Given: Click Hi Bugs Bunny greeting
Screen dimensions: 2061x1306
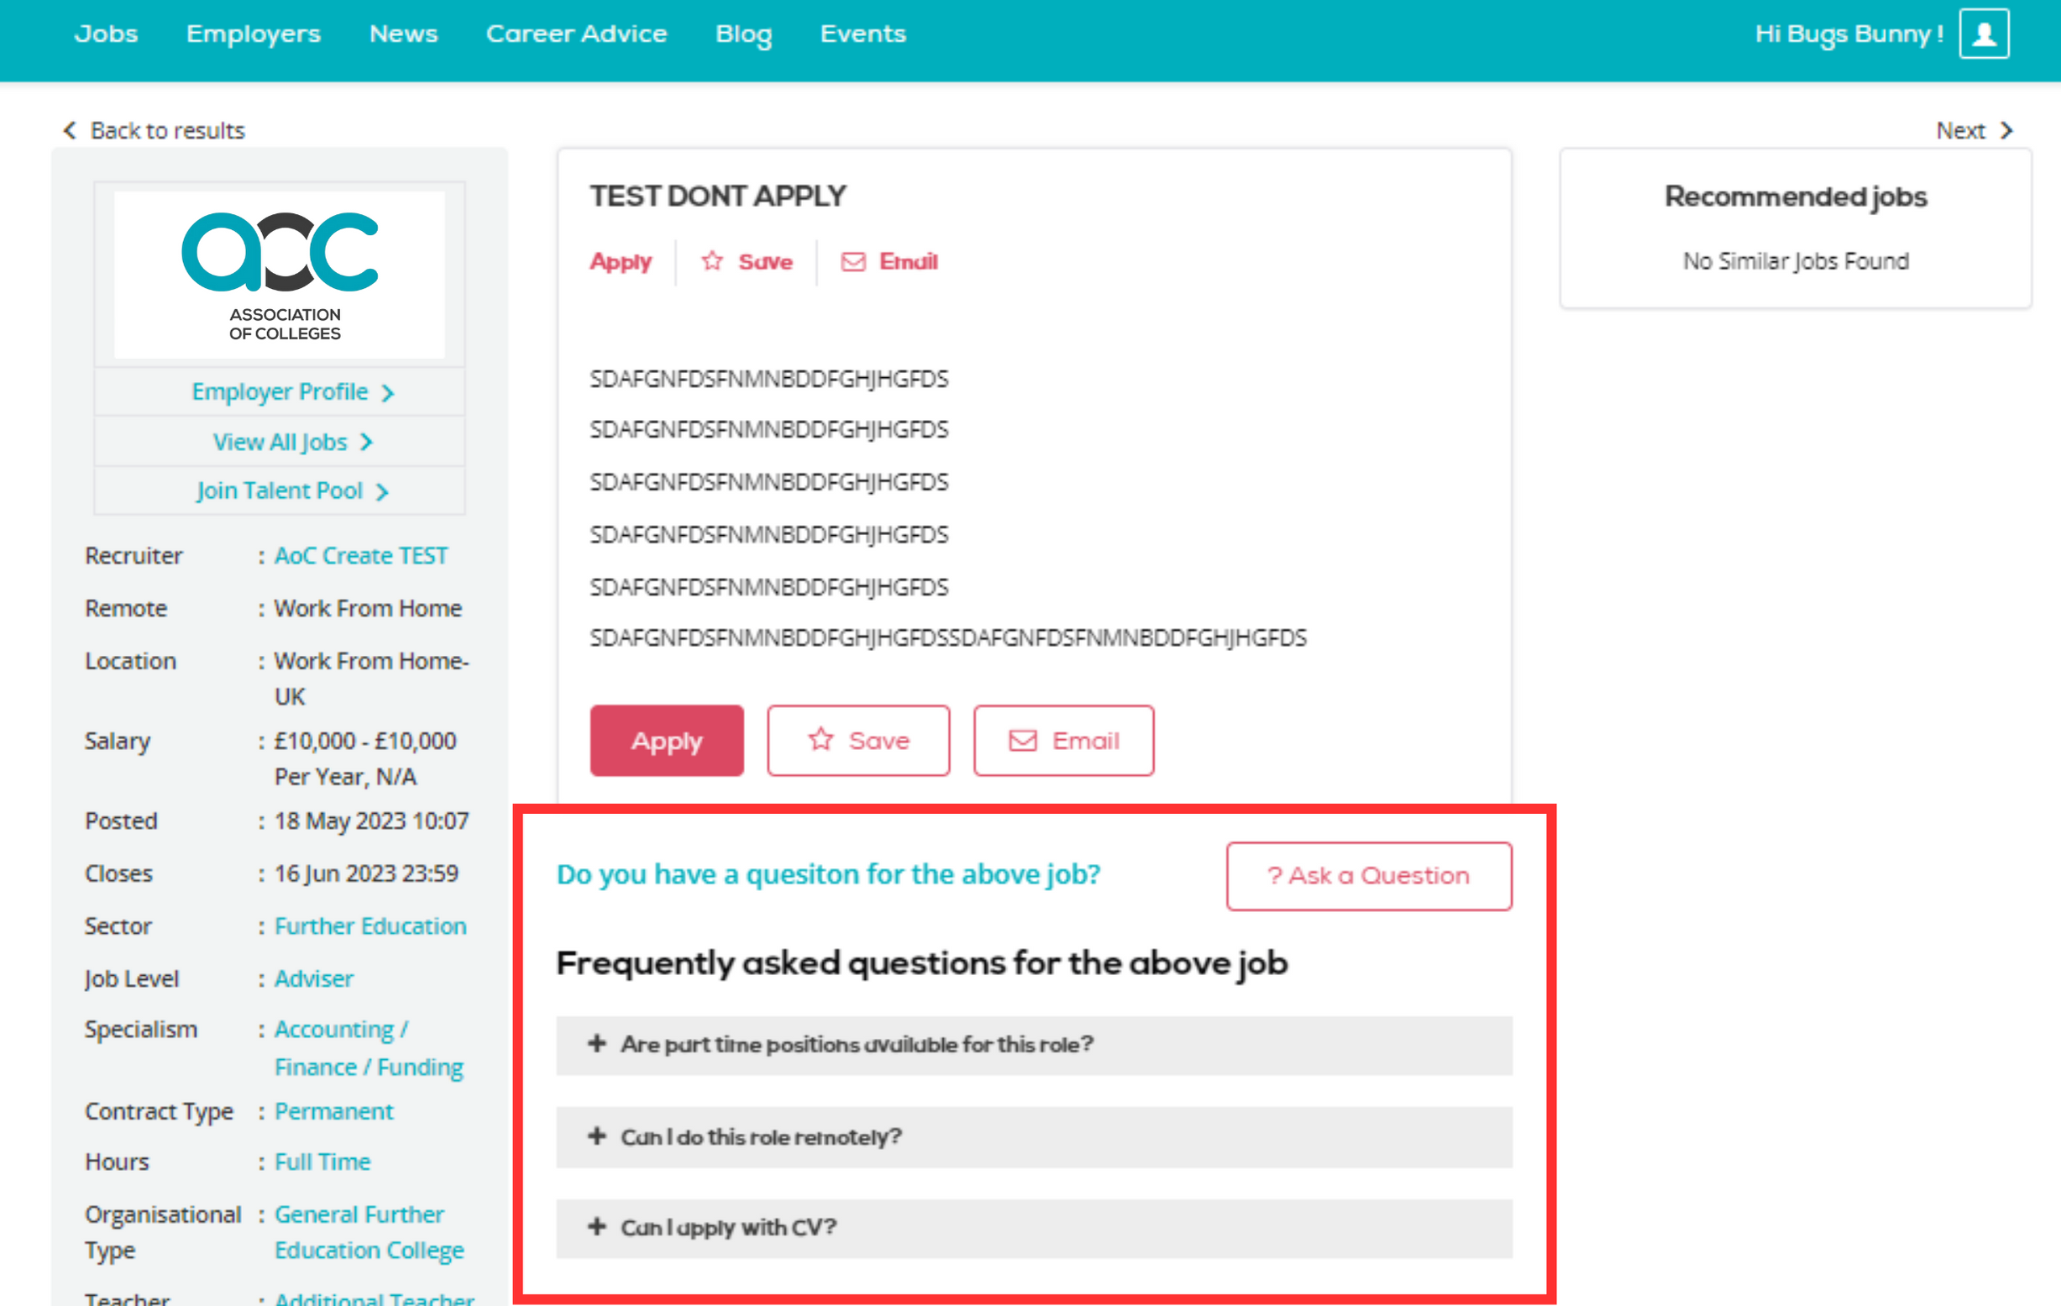Looking at the screenshot, I should tap(1849, 34).
